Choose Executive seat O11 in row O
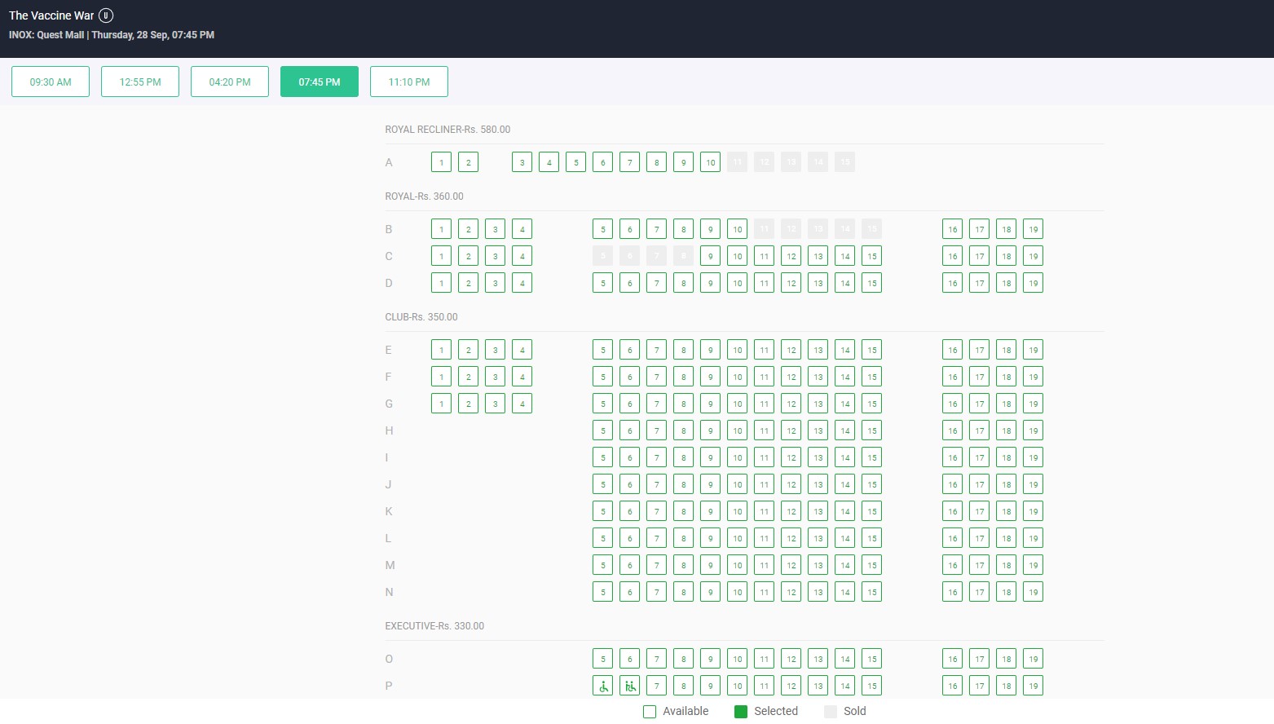Viewport: 1274px width, 724px height. point(764,659)
